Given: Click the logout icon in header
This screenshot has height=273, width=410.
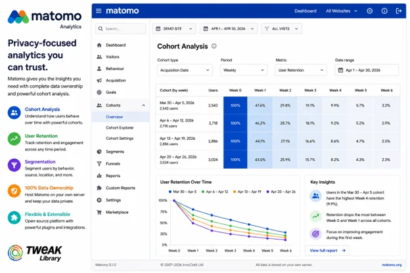Looking at the screenshot, I should click(399, 10).
